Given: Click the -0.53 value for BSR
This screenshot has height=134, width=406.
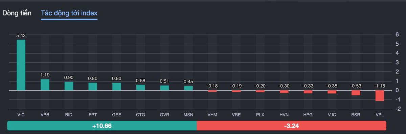Looking at the screenshot, I should 356,86.
